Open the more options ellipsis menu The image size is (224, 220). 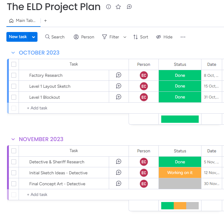[x=183, y=37]
